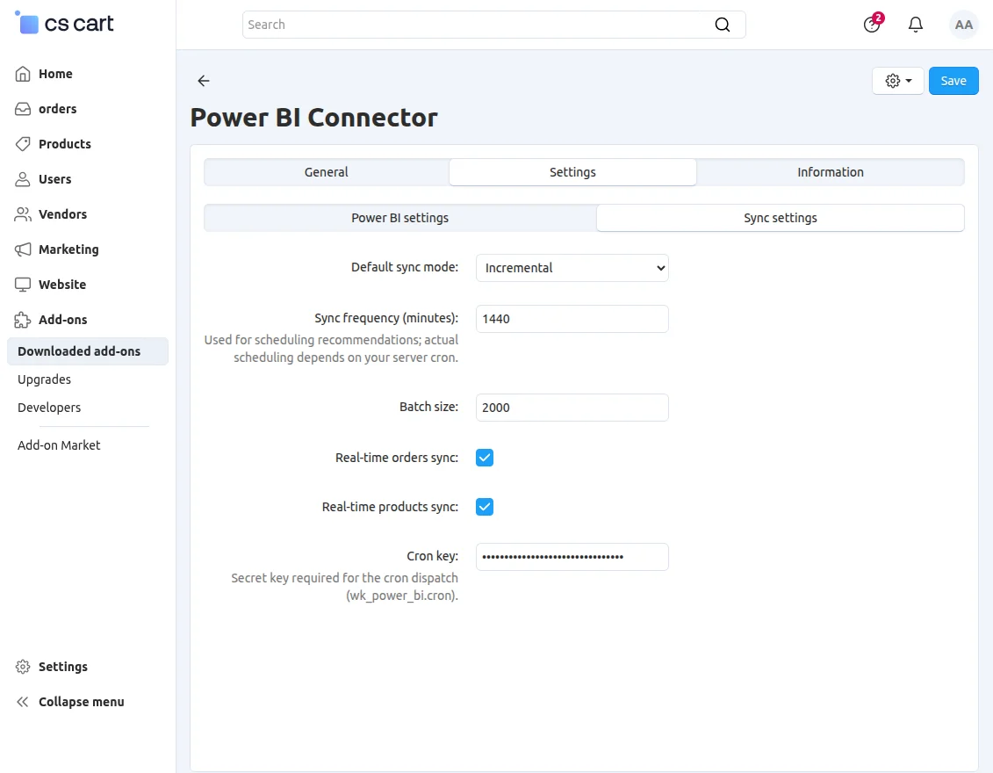Toggle Real-time products sync checkbox
This screenshot has height=773, width=993.
pyautogui.click(x=485, y=507)
